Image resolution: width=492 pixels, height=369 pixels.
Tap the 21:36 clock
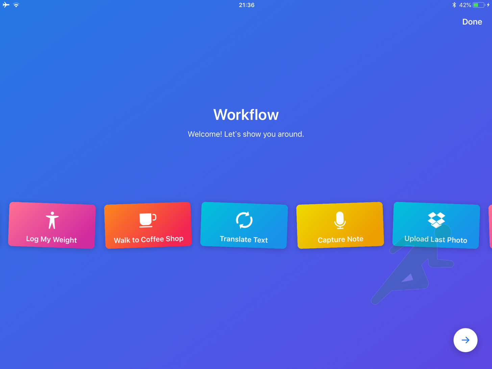coord(247,5)
